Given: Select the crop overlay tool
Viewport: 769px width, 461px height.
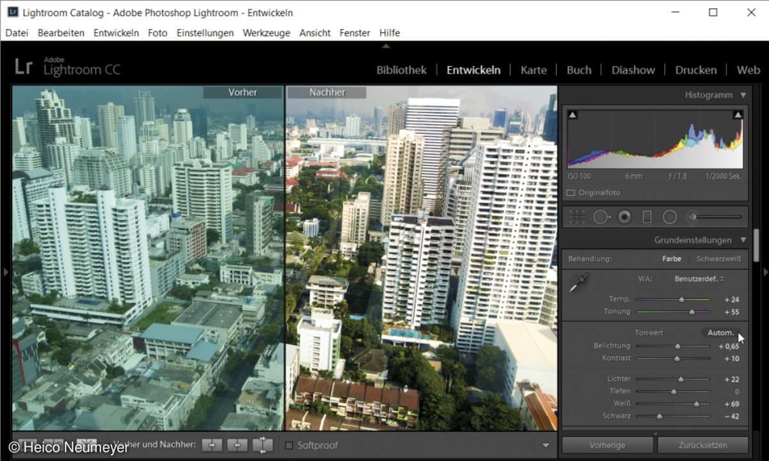Looking at the screenshot, I should pos(577,217).
